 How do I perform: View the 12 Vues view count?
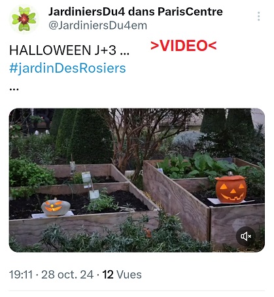tap(122, 274)
